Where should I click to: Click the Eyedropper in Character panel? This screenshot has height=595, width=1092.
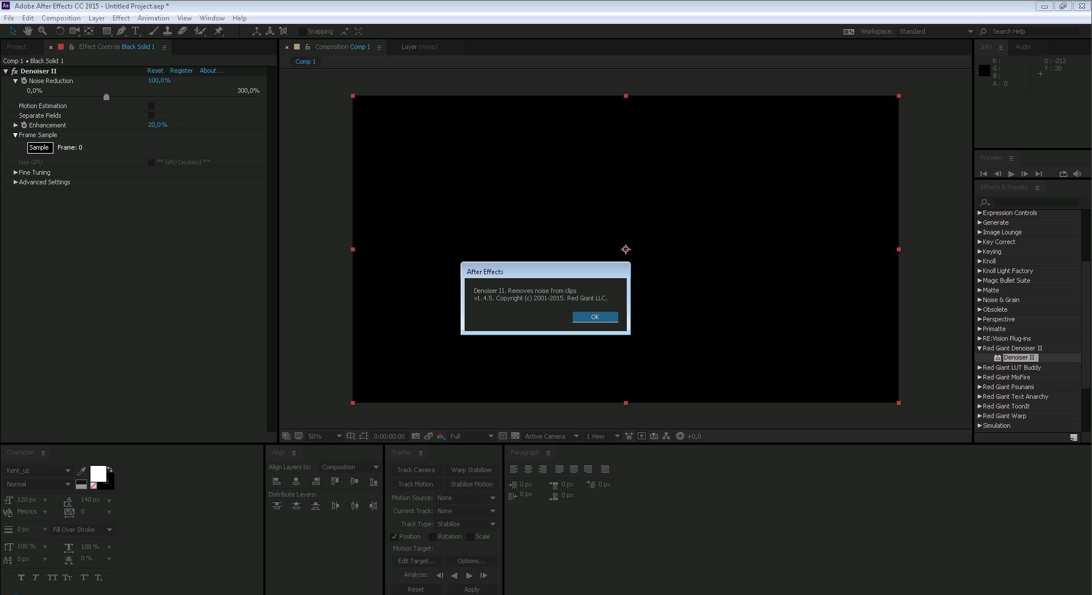[x=82, y=470]
